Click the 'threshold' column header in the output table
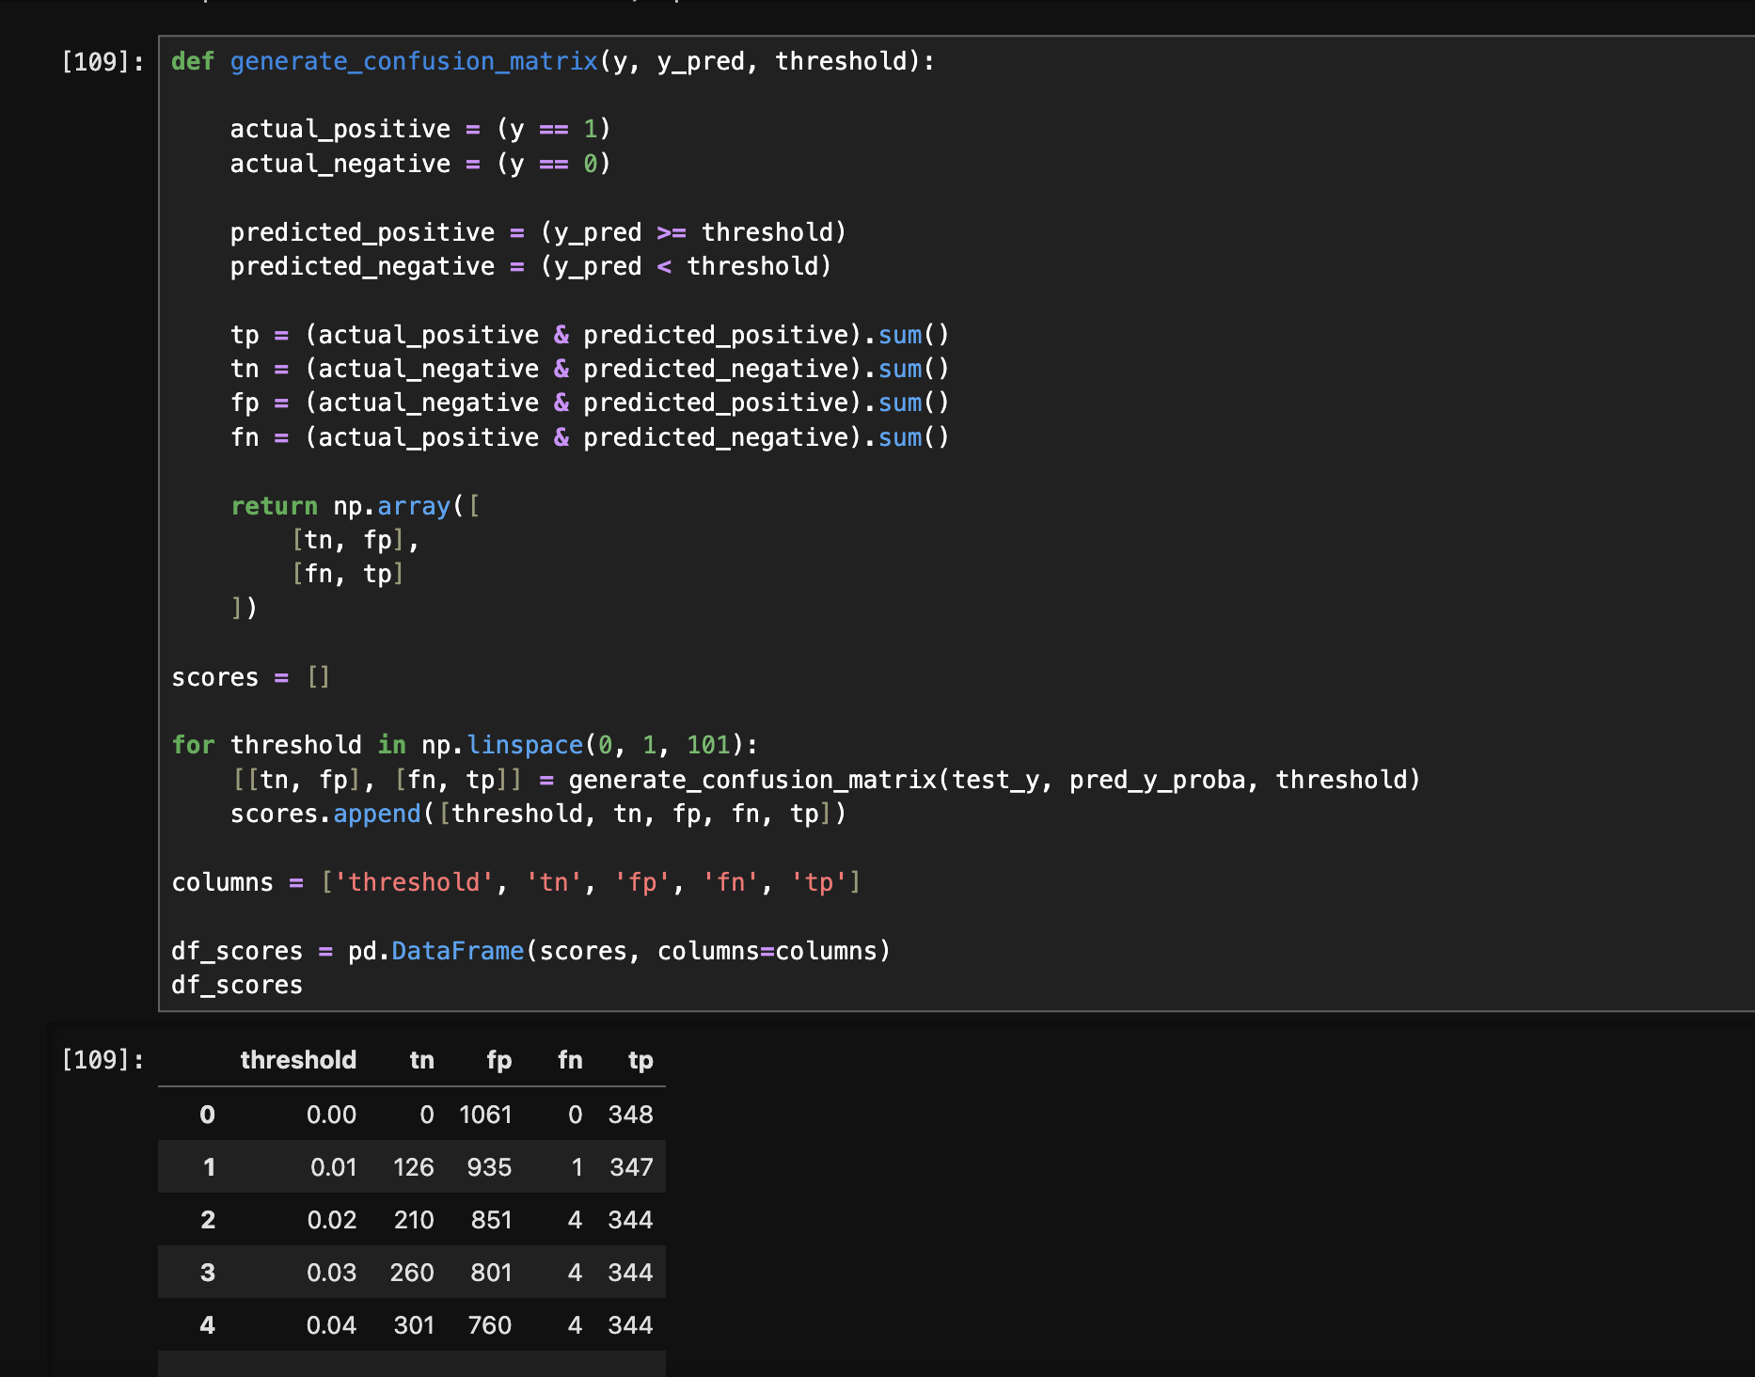The image size is (1755, 1377). [297, 1060]
